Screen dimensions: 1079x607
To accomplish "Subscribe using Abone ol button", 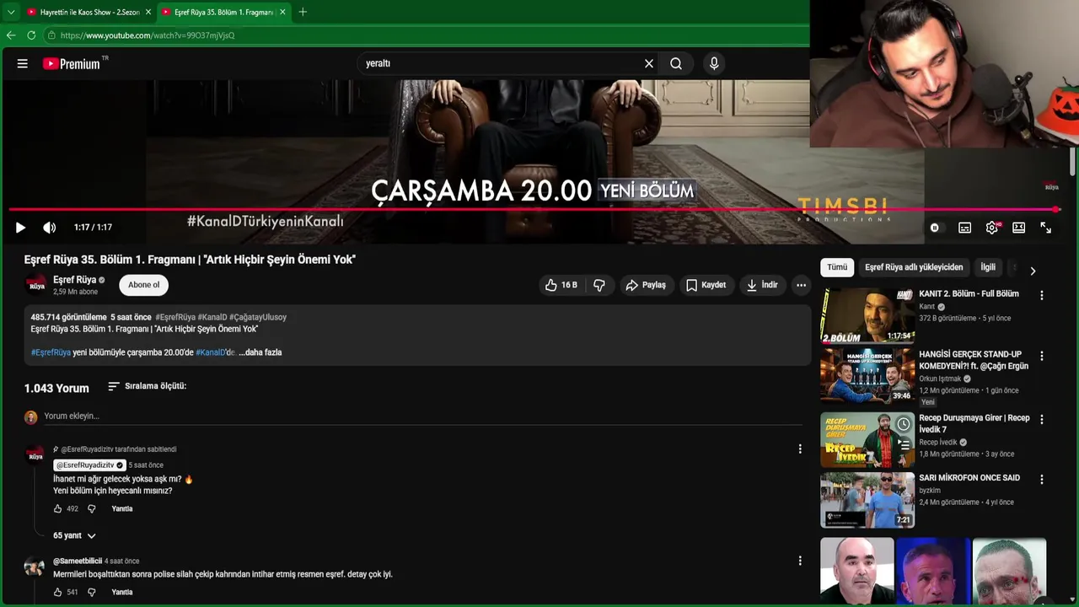I will click(x=143, y=285).
